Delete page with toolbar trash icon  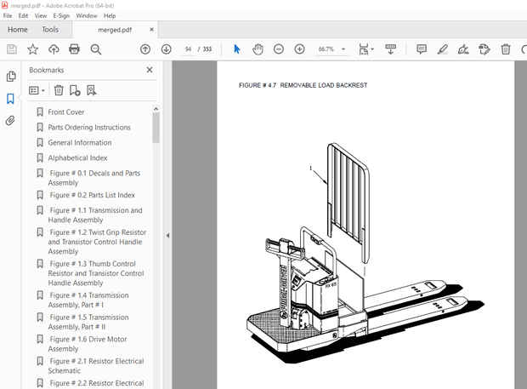506,49
